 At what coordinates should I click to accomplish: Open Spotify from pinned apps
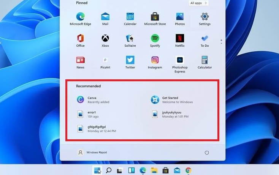click(x=155, y=41)
